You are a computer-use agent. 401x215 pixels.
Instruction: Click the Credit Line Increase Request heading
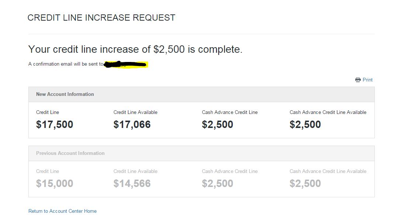(x=101, y=18)
